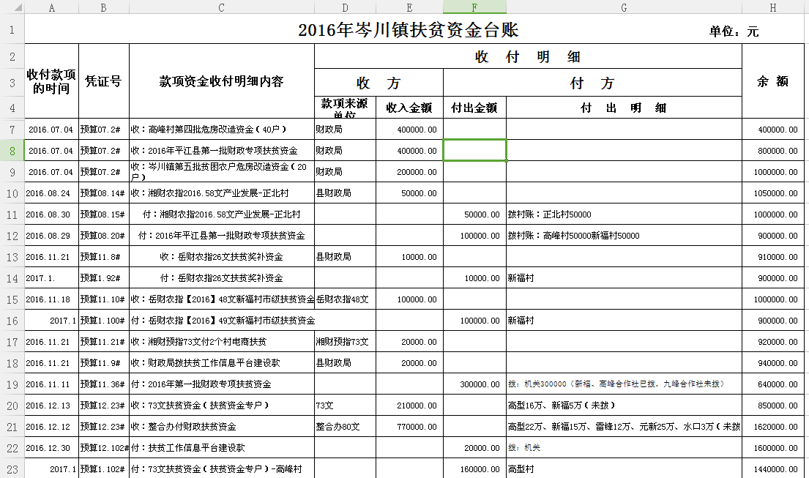
Task: Click the 付出明细 subheader cell
Action: click(x=623, y=108)
